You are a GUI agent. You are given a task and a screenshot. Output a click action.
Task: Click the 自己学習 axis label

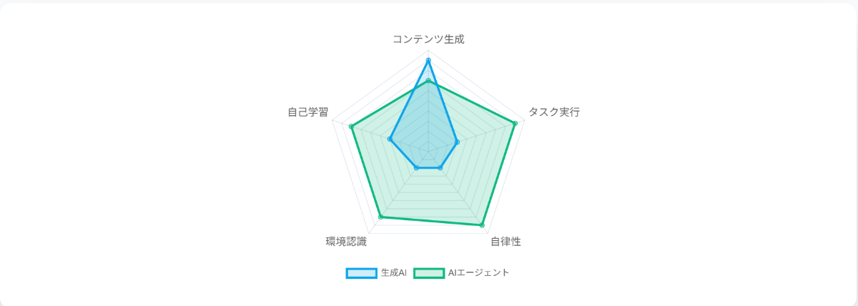(308, 112)
